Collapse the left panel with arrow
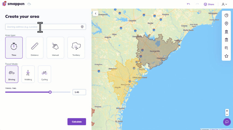The height and width of the screenshot is (130, 233). (95, 14)
